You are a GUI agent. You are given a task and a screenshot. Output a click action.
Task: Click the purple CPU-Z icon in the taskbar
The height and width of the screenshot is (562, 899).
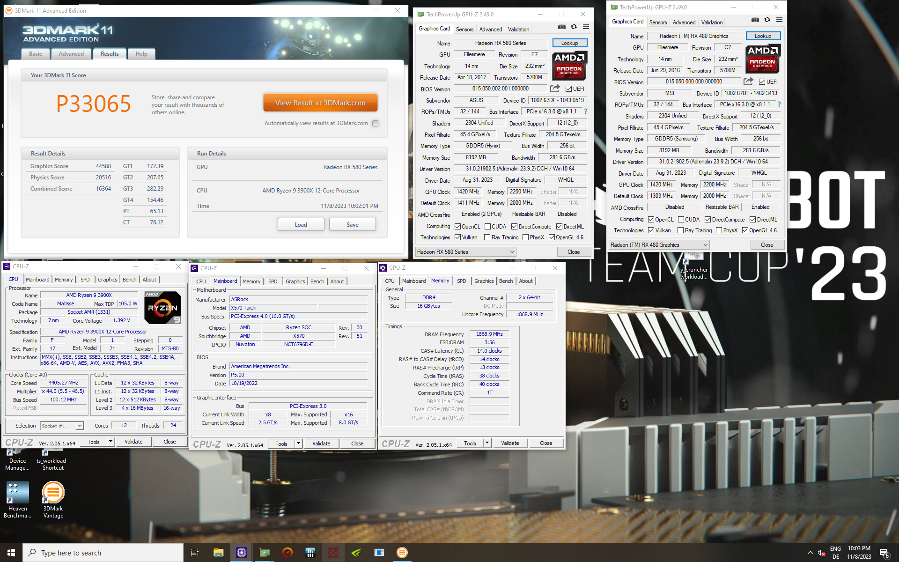(241, 553)
